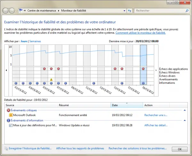Click the 19/03/2012 09:12 date cell
This screenshot has height=156, width=192.
pyautogui.click(x=122, y=115)
